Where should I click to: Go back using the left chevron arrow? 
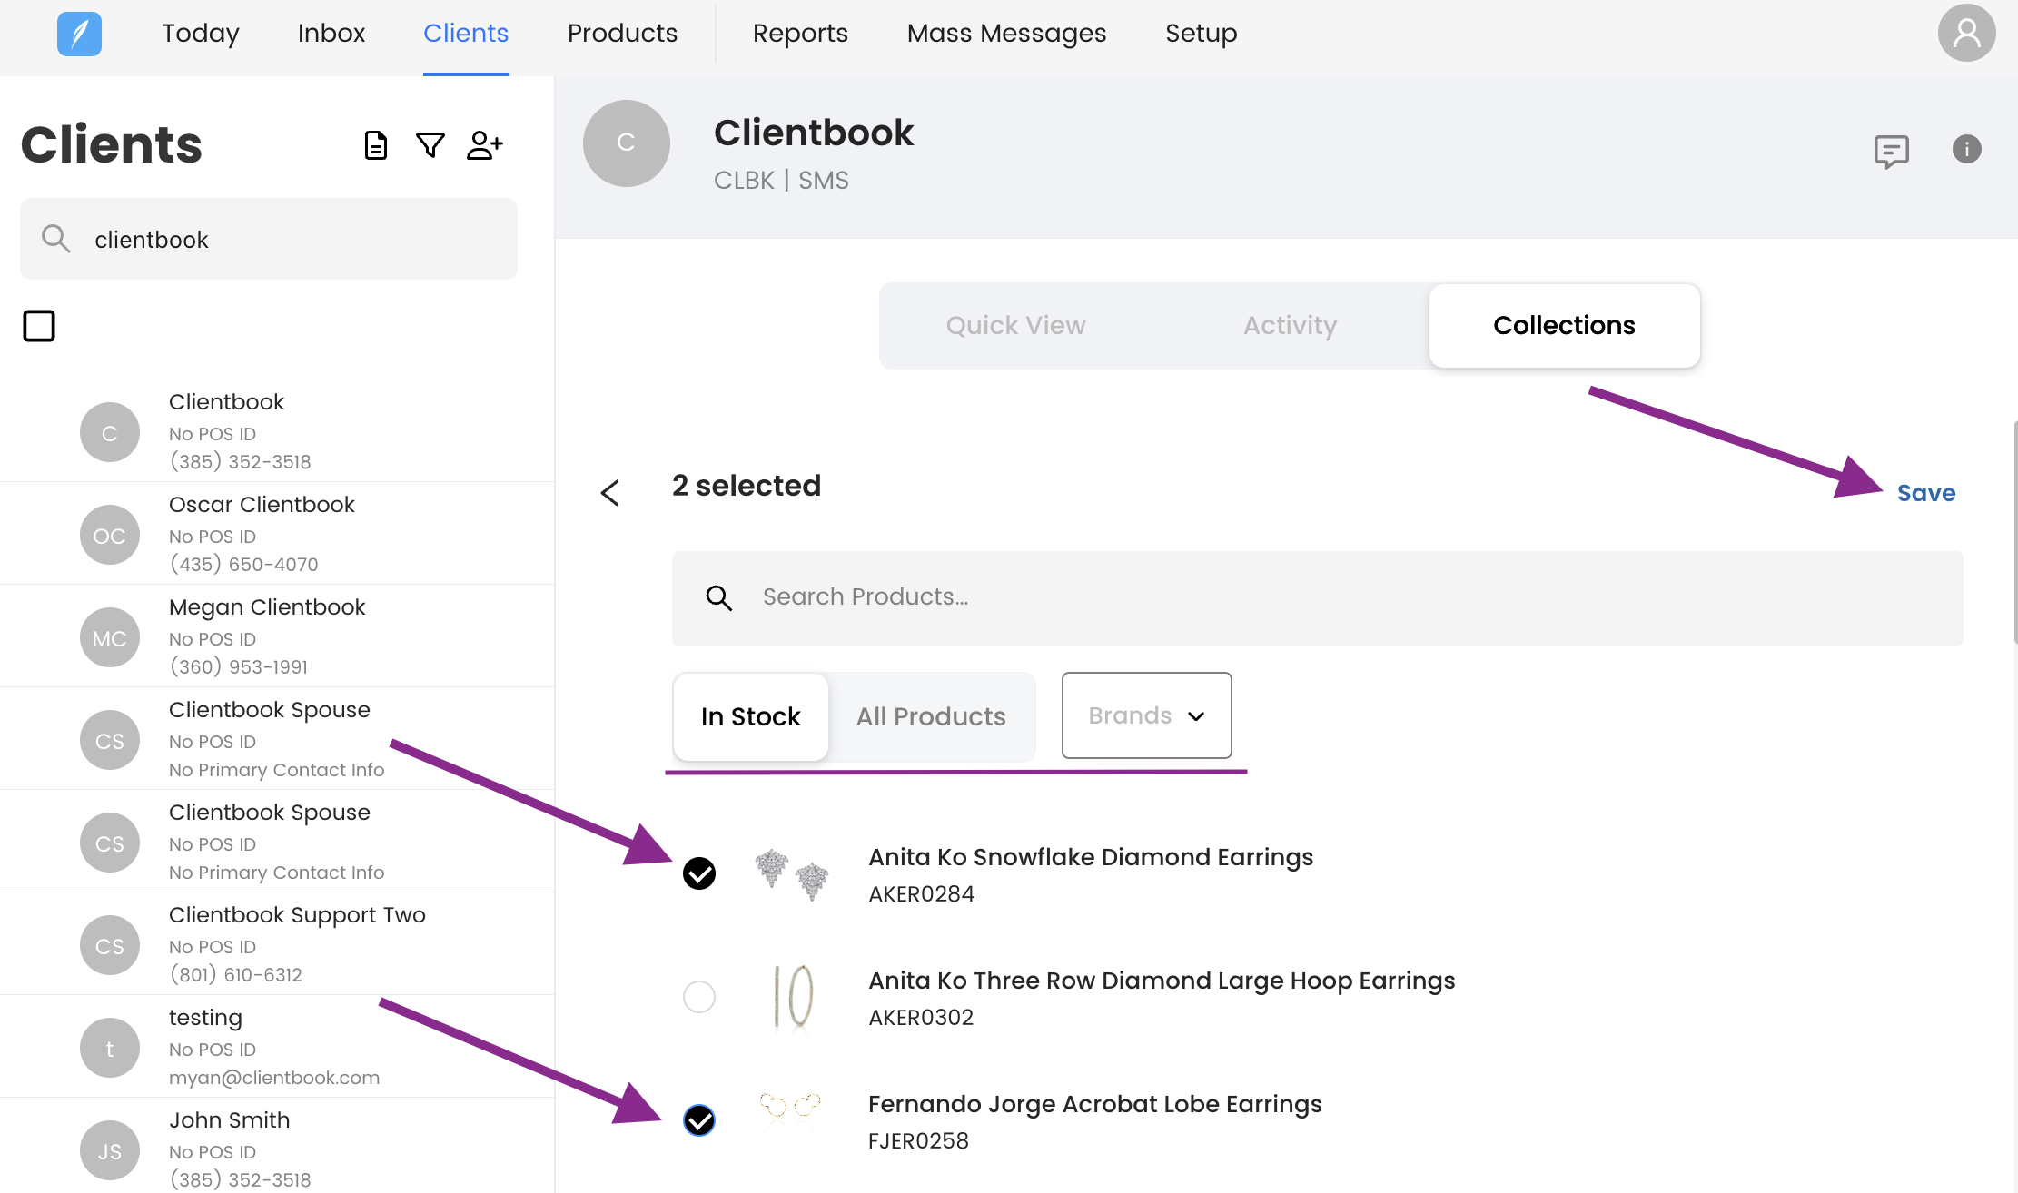click(x=610, y=493)
